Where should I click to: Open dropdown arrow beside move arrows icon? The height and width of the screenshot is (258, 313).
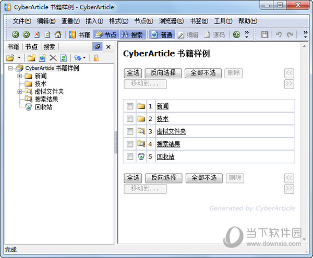[85, 58]
